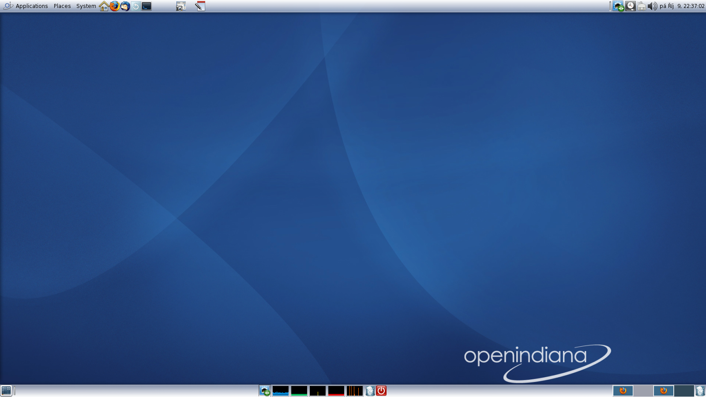Screen dimensions: 706x397
Task: Switch to the first workspace
Action: point(623,391)
